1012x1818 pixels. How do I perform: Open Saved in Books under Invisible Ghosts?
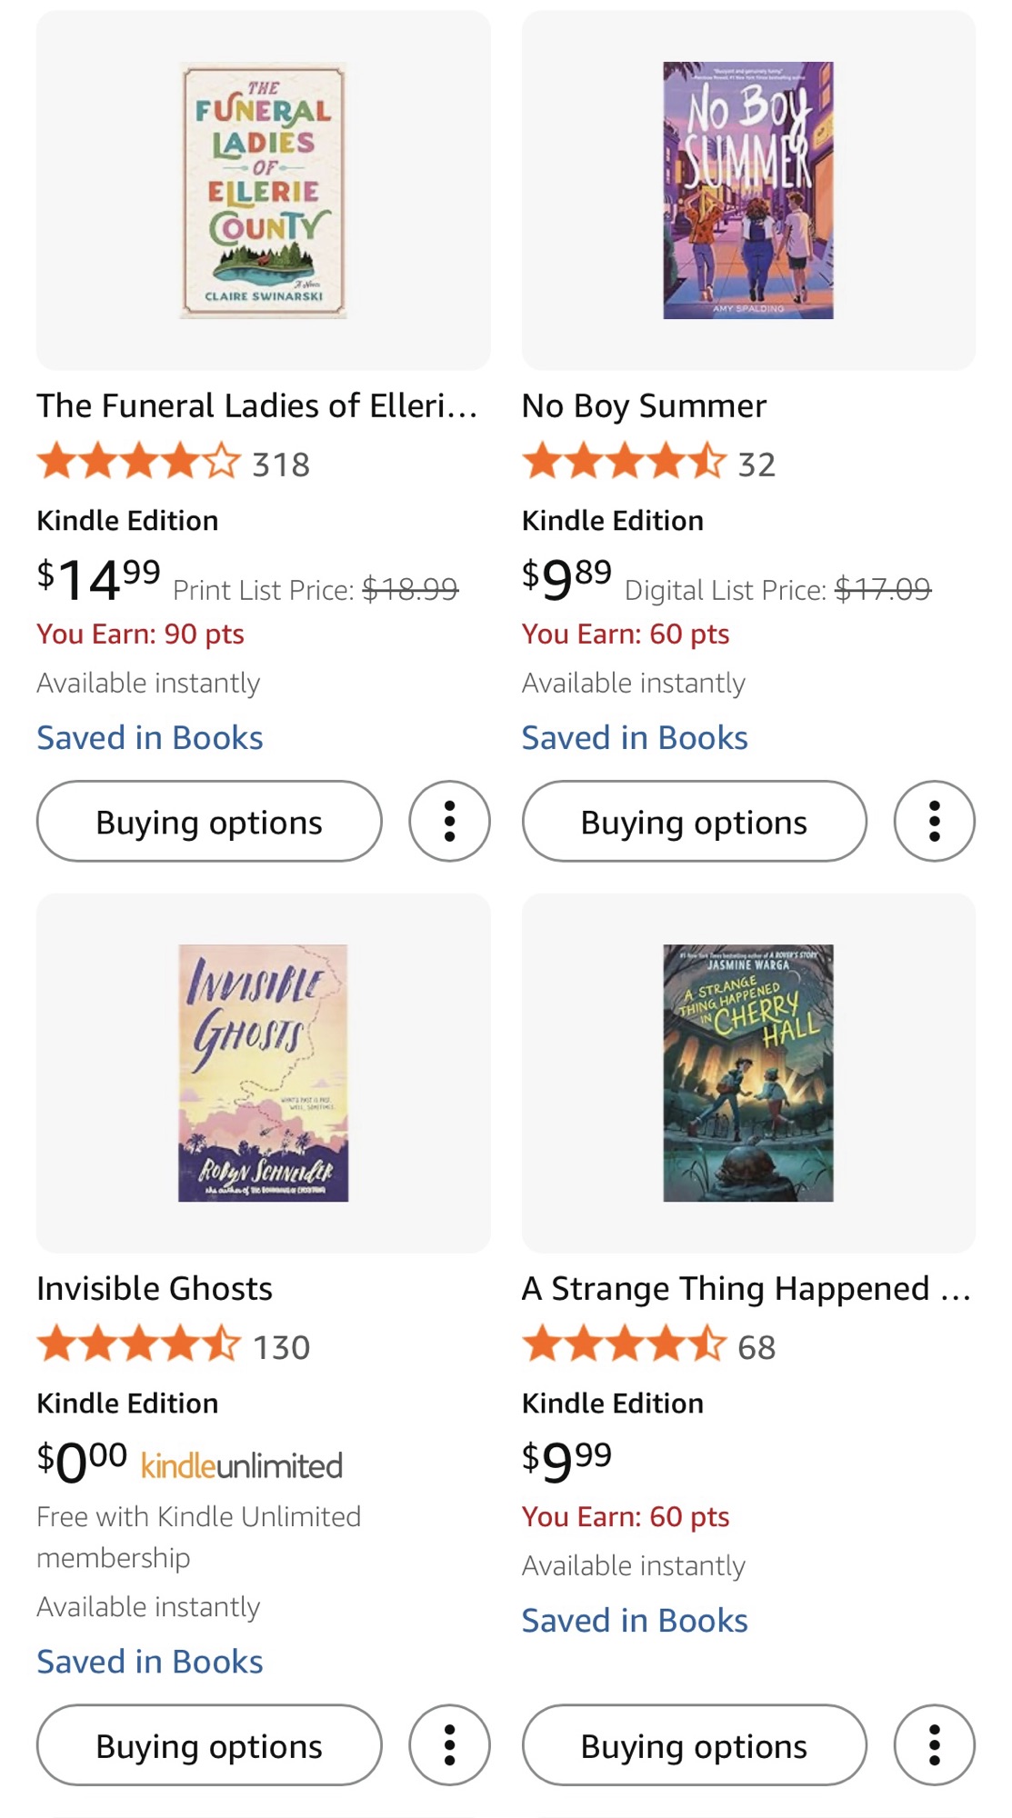150,1661
